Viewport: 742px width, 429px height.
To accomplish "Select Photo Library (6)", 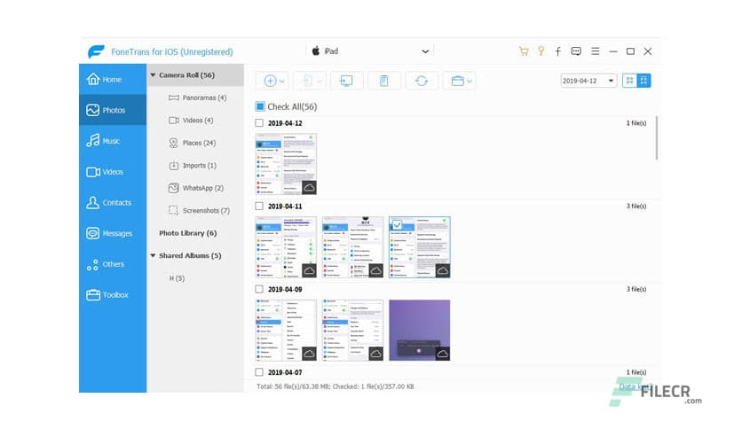I will [x=188, y=233].
